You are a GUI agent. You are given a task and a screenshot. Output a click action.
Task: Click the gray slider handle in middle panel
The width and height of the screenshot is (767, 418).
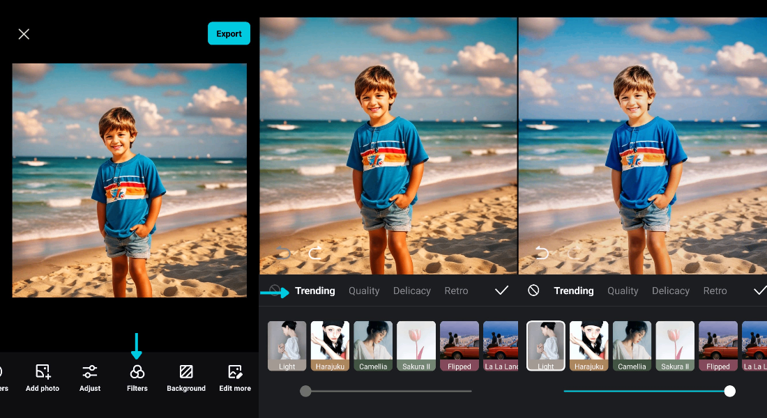pos(305,391)
